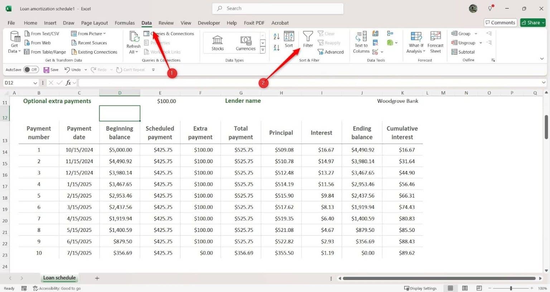
Task: Open the What-If Analysis dropdown
Action: pos(415,42)
